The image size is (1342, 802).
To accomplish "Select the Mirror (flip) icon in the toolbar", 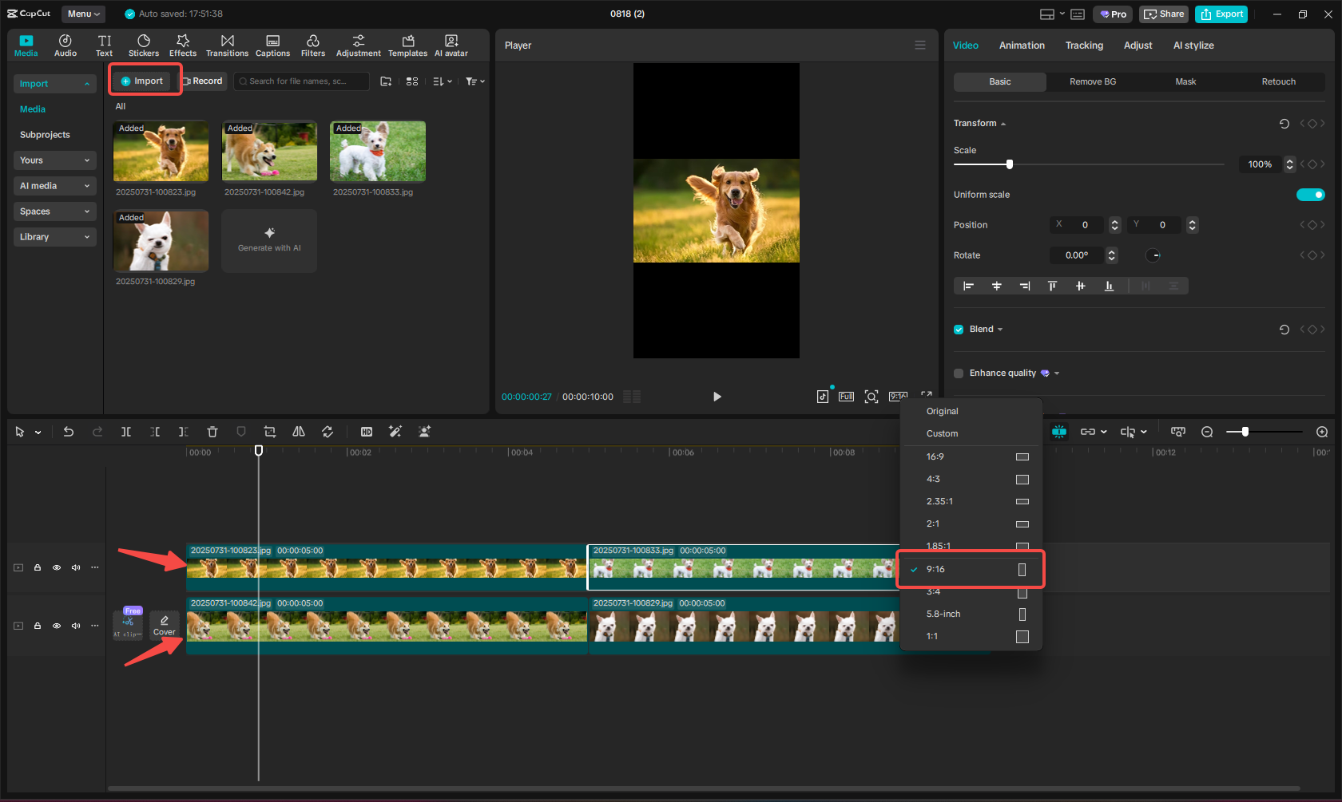I will 298,432.
